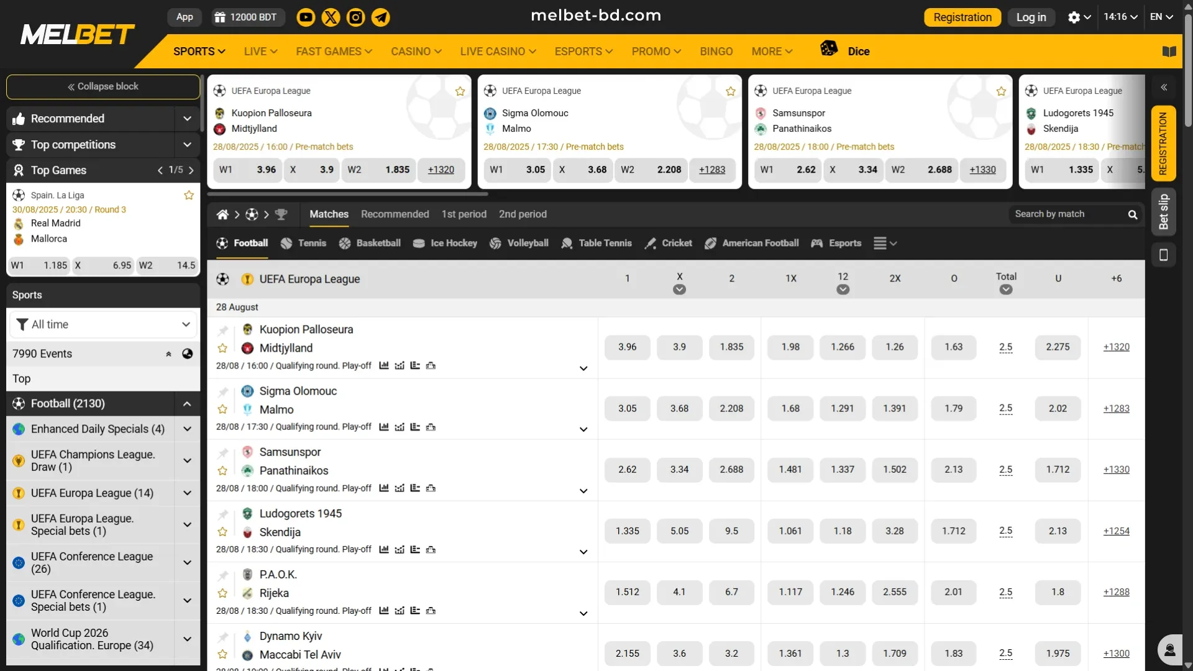Select the Tennis sport icon
The width and height of the screenshot is (1193, 671).
[x=286, y=243]
